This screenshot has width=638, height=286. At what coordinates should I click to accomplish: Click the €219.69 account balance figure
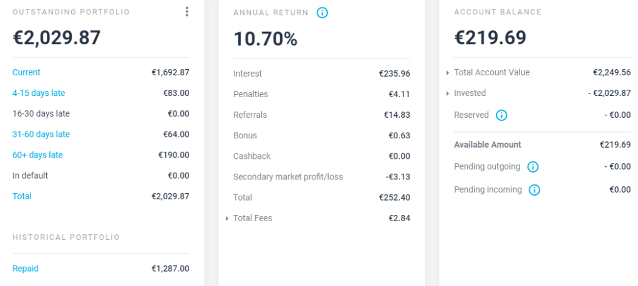(x=490, y=38)
